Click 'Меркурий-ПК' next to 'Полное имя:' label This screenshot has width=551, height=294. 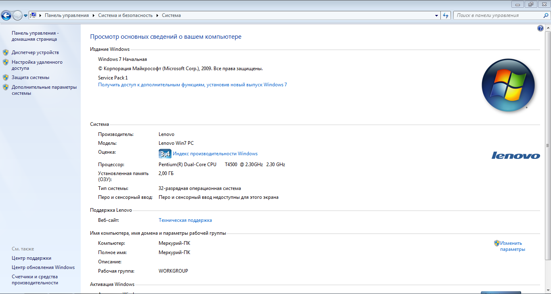pos(174,252)
